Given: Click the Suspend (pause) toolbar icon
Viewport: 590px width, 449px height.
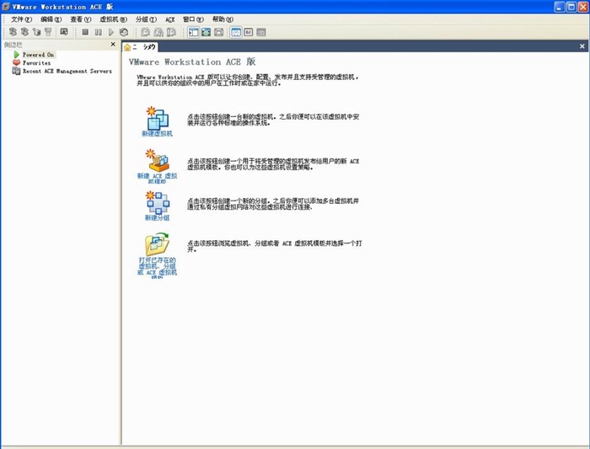Looking at the screenshot, I should point(99,32).
